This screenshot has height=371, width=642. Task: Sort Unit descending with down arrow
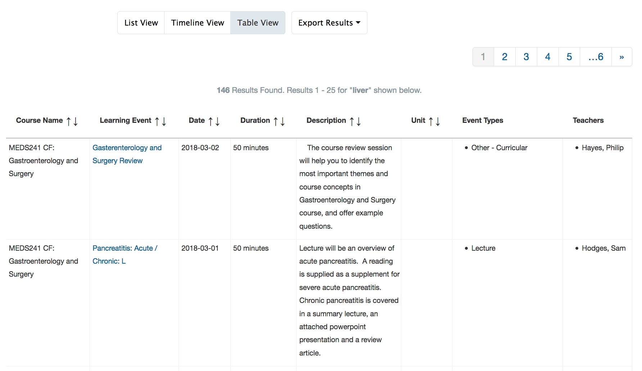438,121
